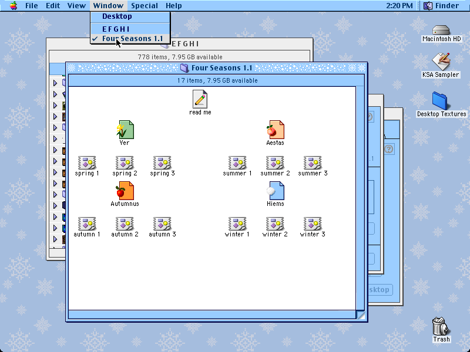Click the Trash on the desktop

pos(441,330)
